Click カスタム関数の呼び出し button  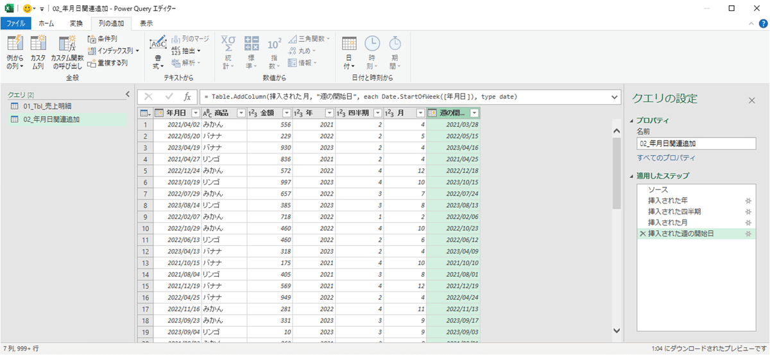click(67, 52)
